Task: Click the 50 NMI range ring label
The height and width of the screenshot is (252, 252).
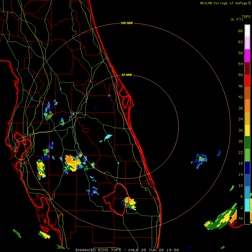Action: 127,75
